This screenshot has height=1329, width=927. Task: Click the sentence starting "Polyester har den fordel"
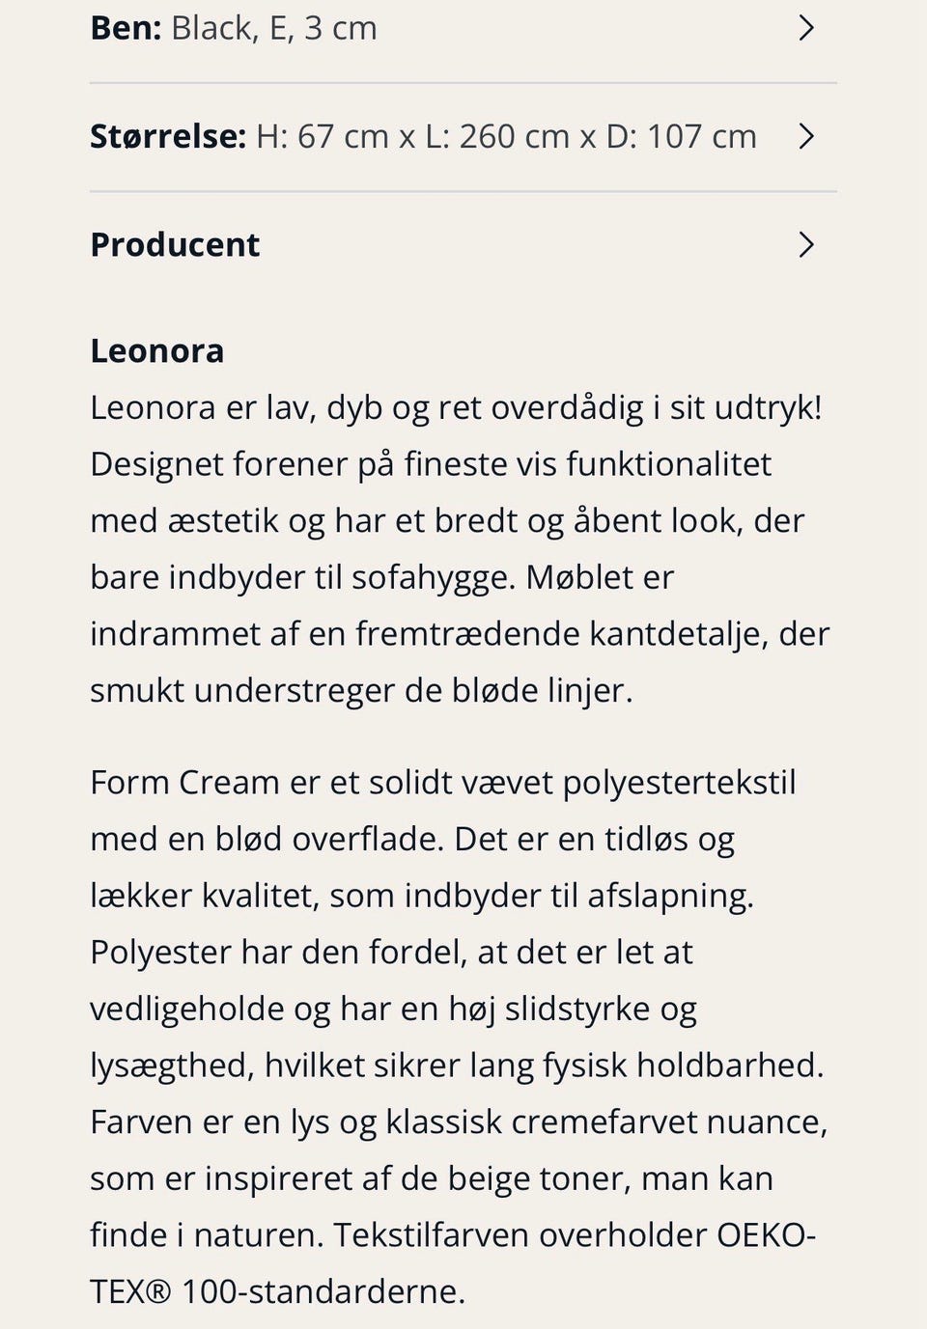point(391,953)
